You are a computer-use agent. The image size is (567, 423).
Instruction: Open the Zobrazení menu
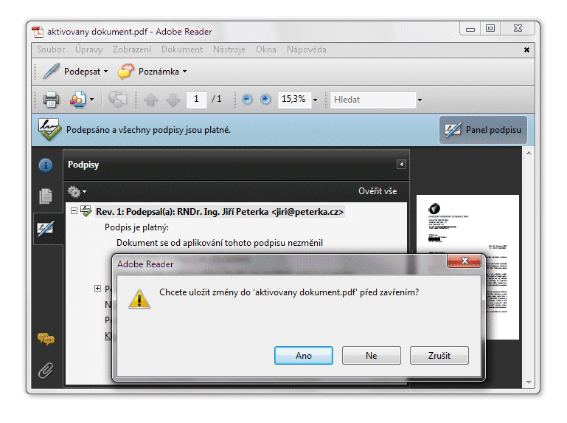point(132,49)
